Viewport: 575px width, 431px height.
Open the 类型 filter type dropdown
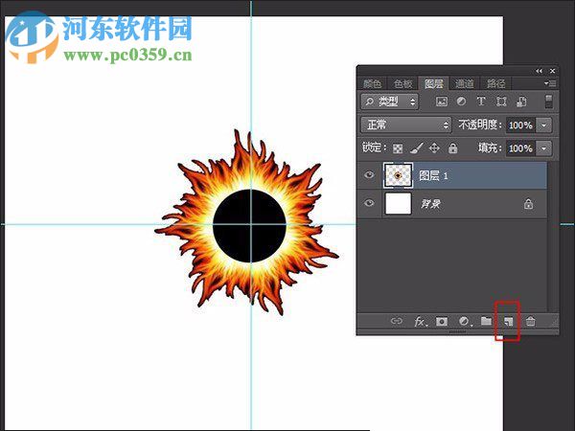389,102
